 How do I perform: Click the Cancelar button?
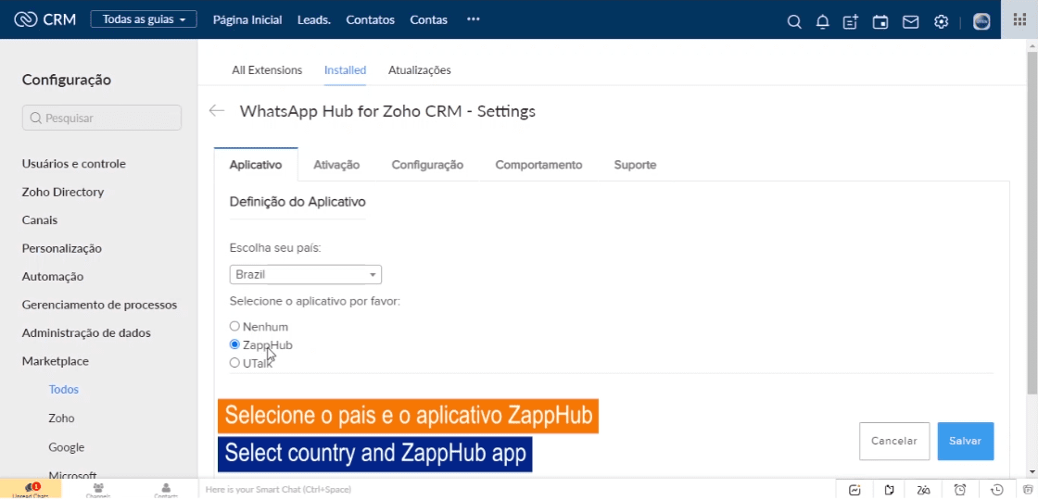pos(893,441)
